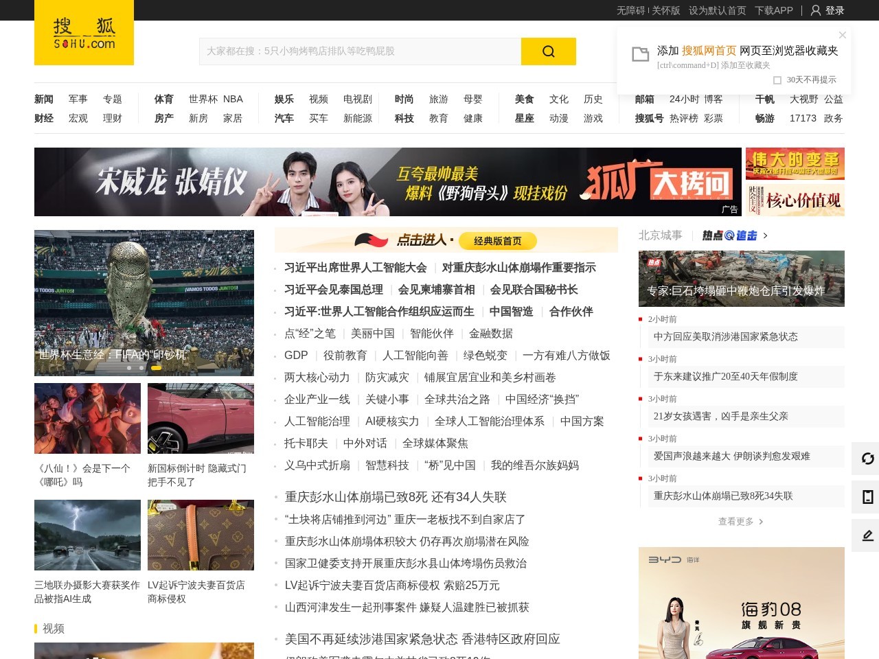This screenshot has height=659, width=879.
Task: Click 下载APP in the top bar
Action: click(773, 10)
